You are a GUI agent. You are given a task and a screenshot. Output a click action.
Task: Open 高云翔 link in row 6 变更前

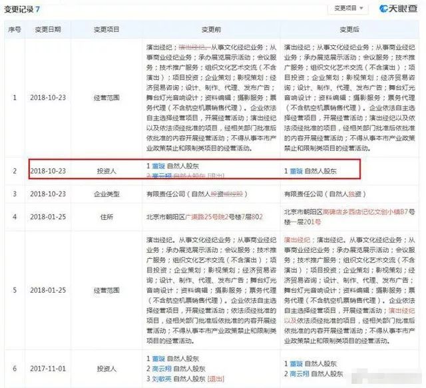161,368
